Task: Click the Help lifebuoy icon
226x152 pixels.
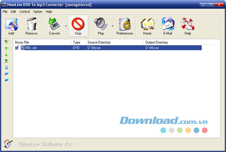Action: click(188, 24)
